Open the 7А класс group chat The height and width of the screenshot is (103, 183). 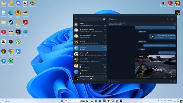pyautogui.click(x=90, y=54)
